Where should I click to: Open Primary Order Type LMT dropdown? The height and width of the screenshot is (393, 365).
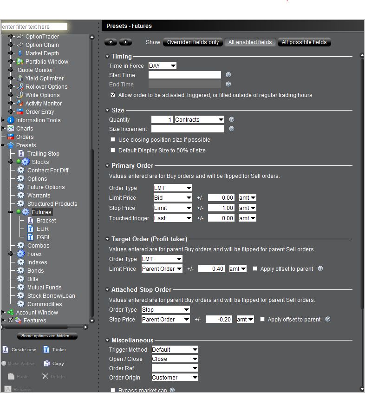(x=173, y=188)
